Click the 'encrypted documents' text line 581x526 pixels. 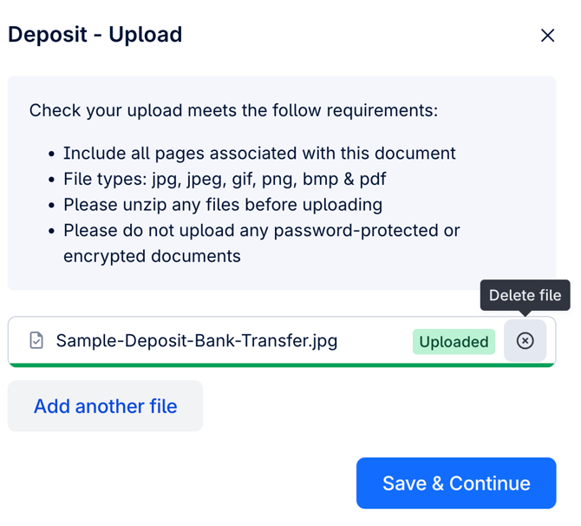pyautogui.click(x=152, y=256)
